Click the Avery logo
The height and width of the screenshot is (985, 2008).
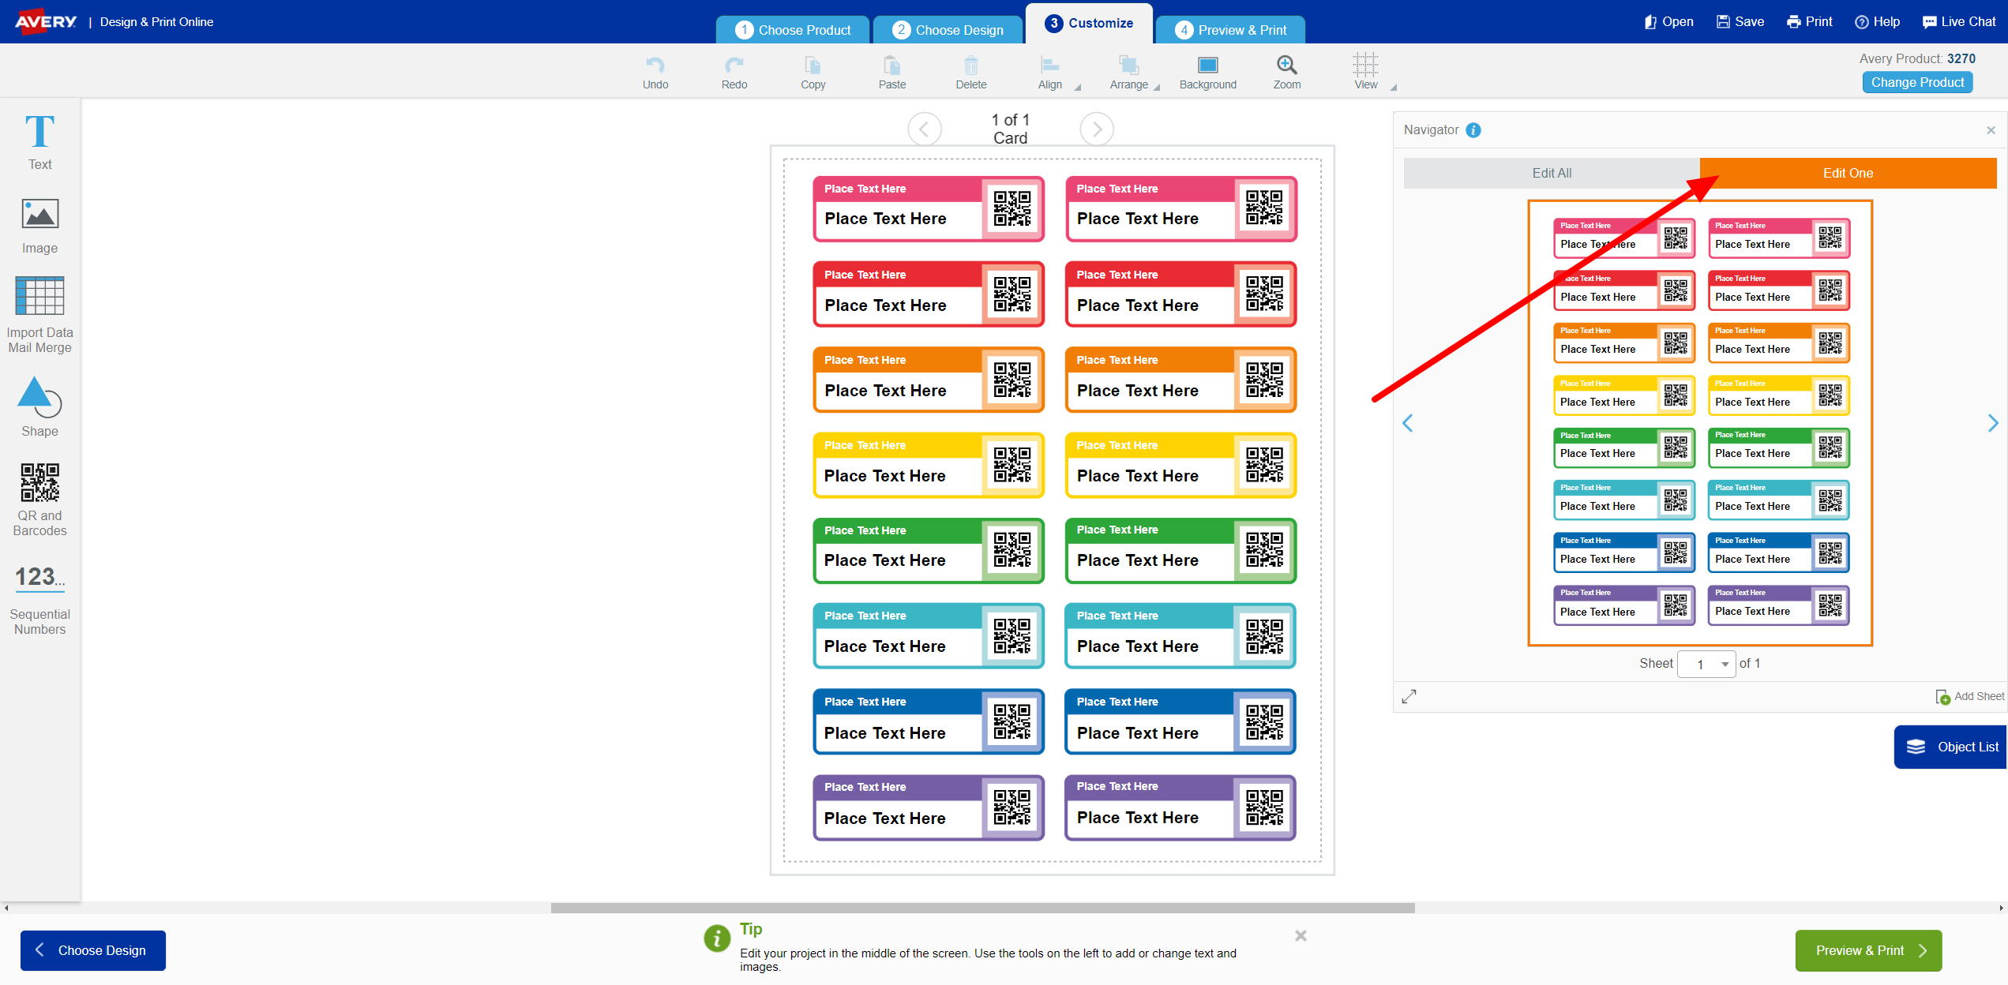coord(46,21)
